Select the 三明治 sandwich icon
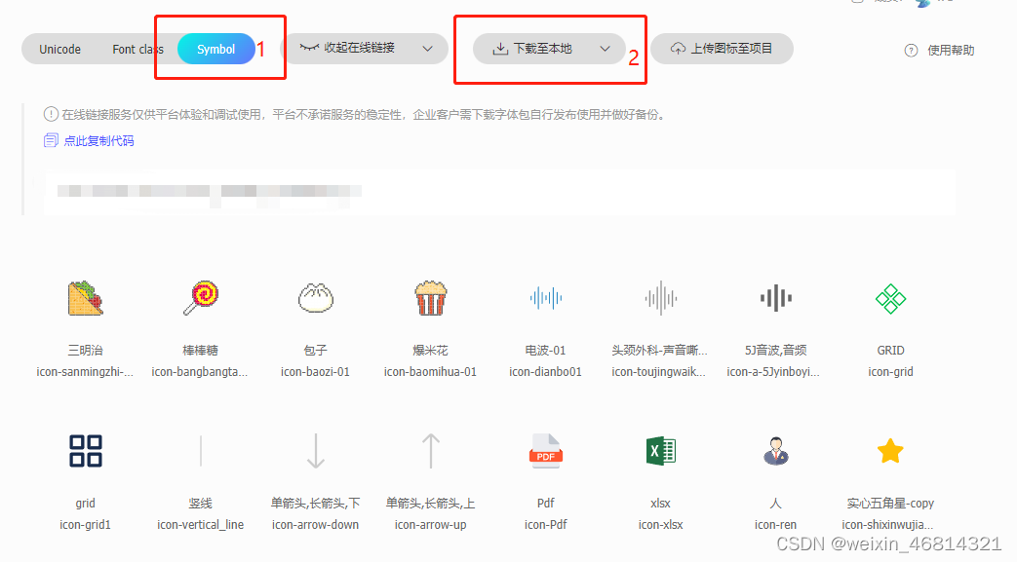This screenshot has width=1017, height=562. [85, 298]
